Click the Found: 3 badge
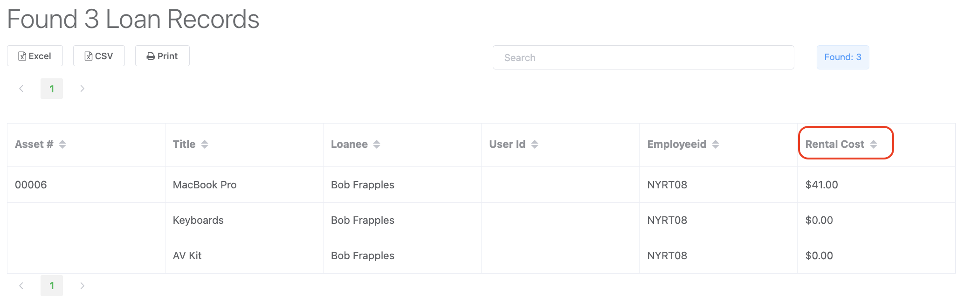Image resolution: width=964 pixels, height=304 pixels. click(x=843, y=57)
